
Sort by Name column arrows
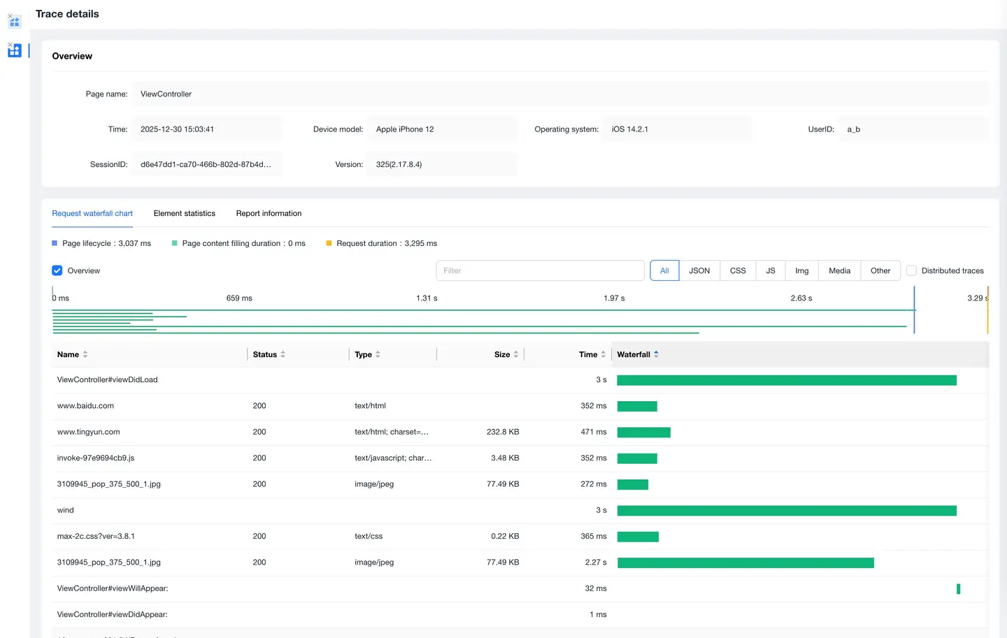85,355
